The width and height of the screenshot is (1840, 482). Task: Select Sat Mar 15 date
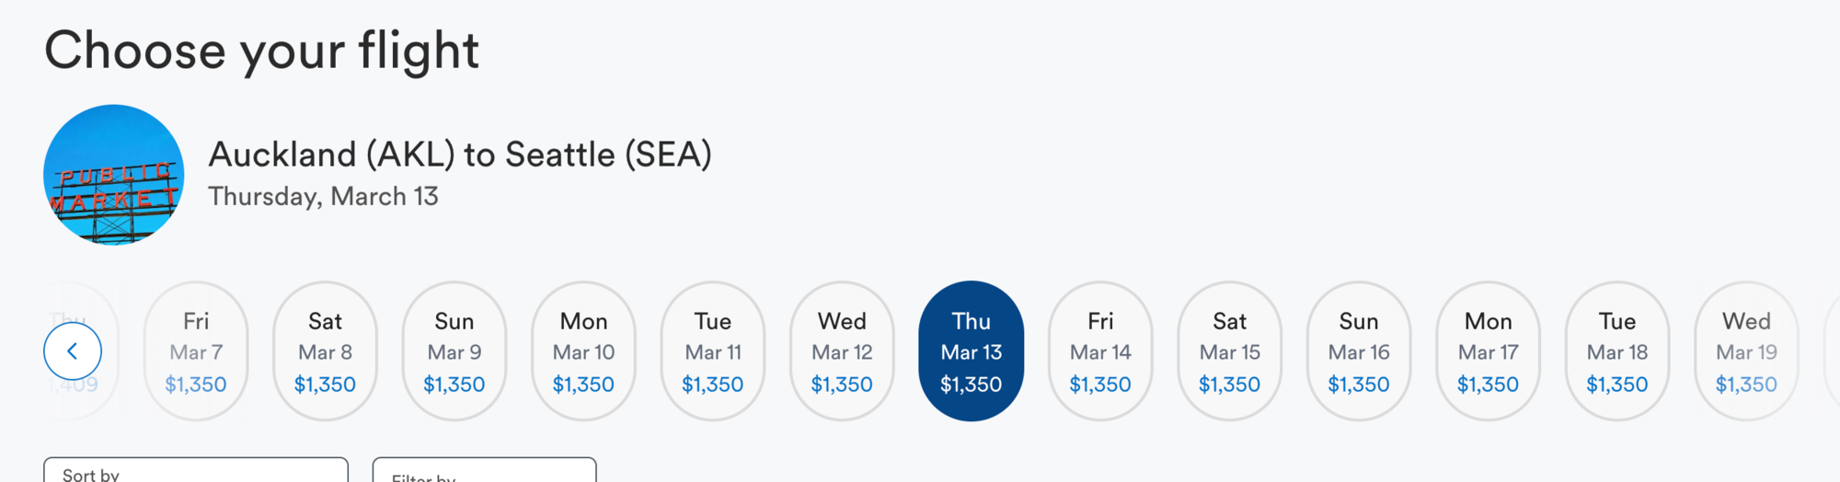[1230, 351]
